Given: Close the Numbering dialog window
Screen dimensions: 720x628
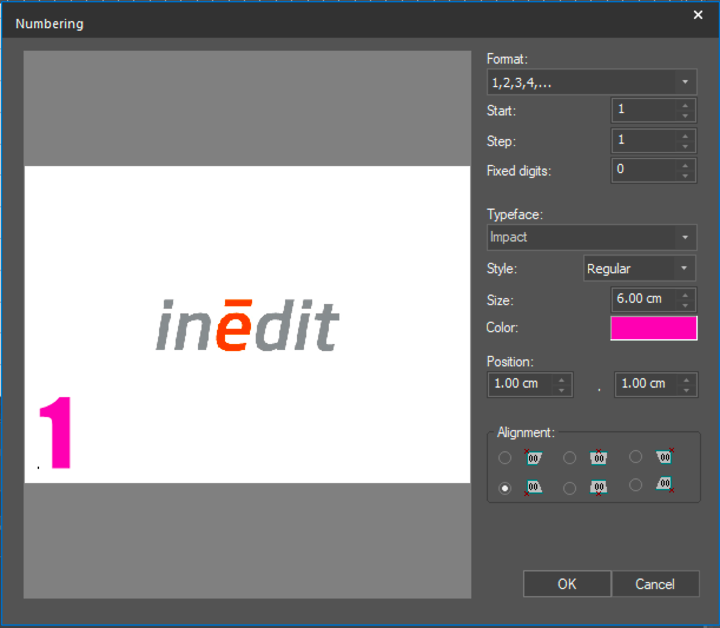Looking at the screenshot, I should pyautogui.click(x=698, y=15).
